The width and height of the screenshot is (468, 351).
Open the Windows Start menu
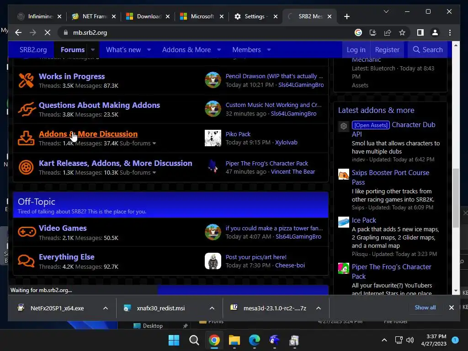coord(174,340)
